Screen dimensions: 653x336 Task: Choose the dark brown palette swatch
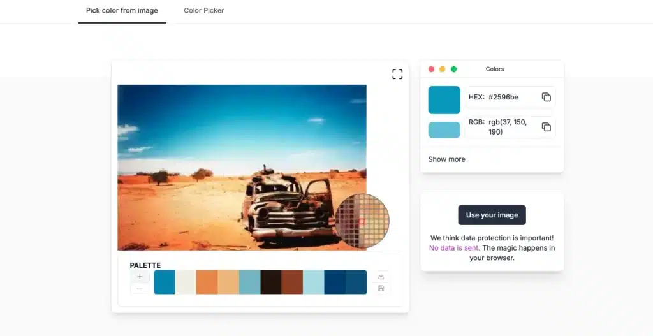coord(271,282)
